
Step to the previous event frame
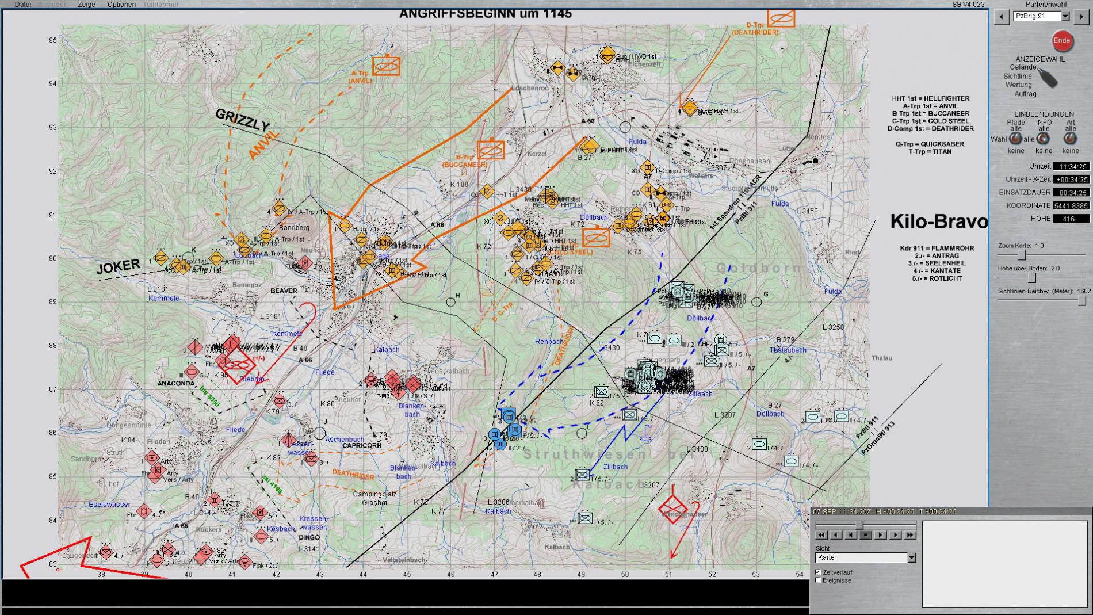pos(851,535)
